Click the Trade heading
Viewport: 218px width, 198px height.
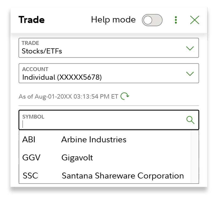click(31, 20)
